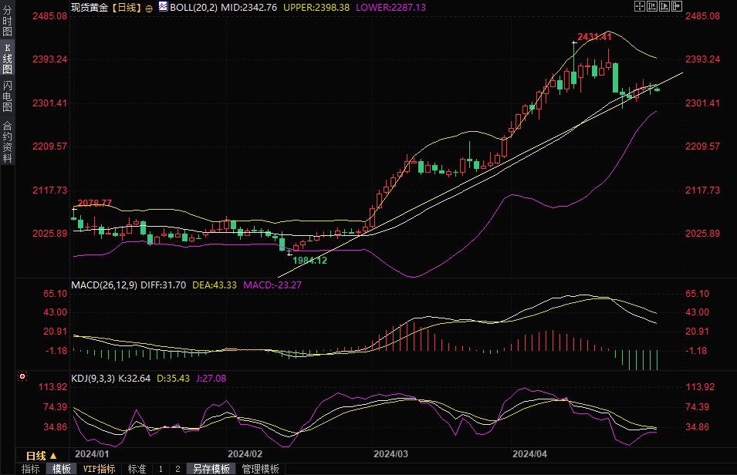737x475 pixels.
Task: Open 合约资料 in left sidebar
Action: pyautogui.click(x=7, y=142)
